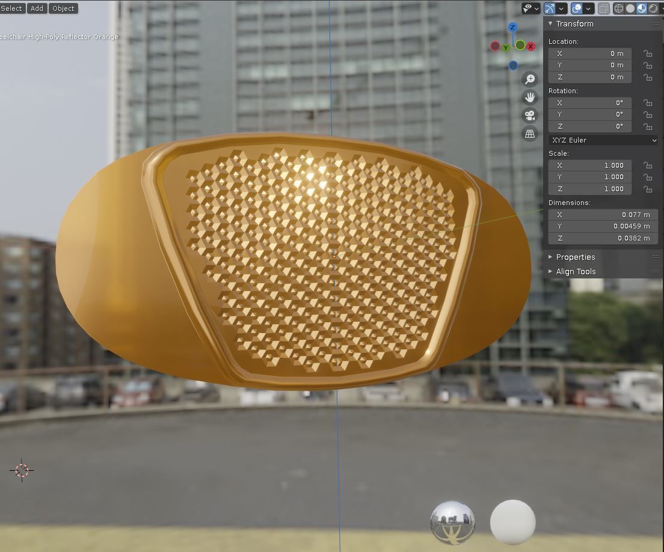Open selectability and visibility filter popover
The image size is (664, 552).
pos(530,8)
